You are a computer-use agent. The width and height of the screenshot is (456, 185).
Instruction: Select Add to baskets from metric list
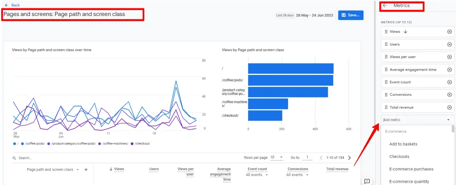click(403, 144)
